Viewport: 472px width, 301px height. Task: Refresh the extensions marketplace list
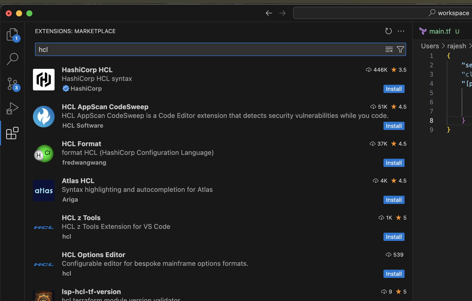click(388, 31)
